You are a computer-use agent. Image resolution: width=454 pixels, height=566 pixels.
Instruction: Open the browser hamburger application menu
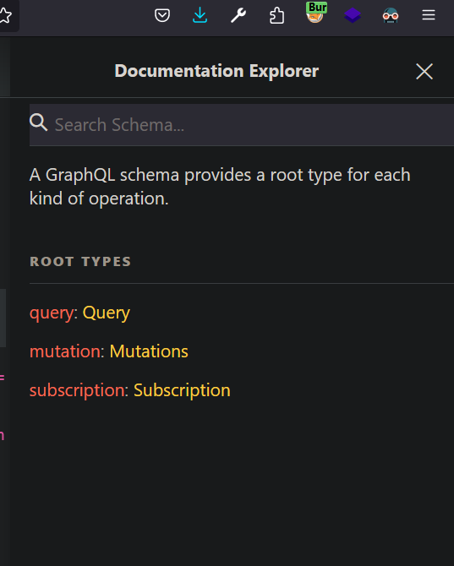[429, 15]
